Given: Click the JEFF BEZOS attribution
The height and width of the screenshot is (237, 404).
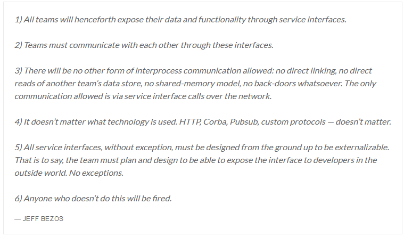Looking at the screenshot, I should point(39,219).
